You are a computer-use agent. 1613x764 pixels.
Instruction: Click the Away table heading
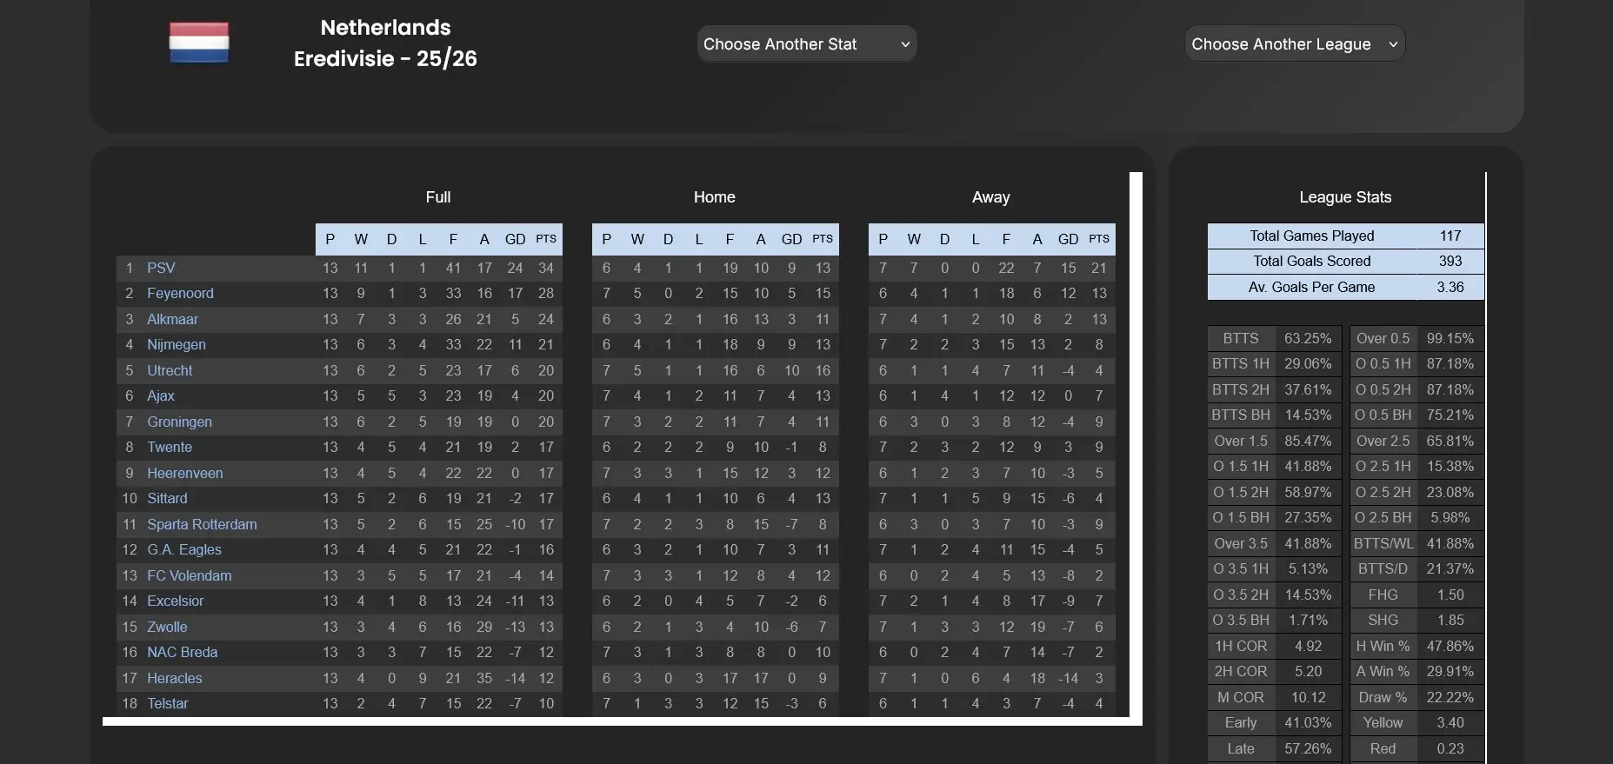click(x=991, y=197)
